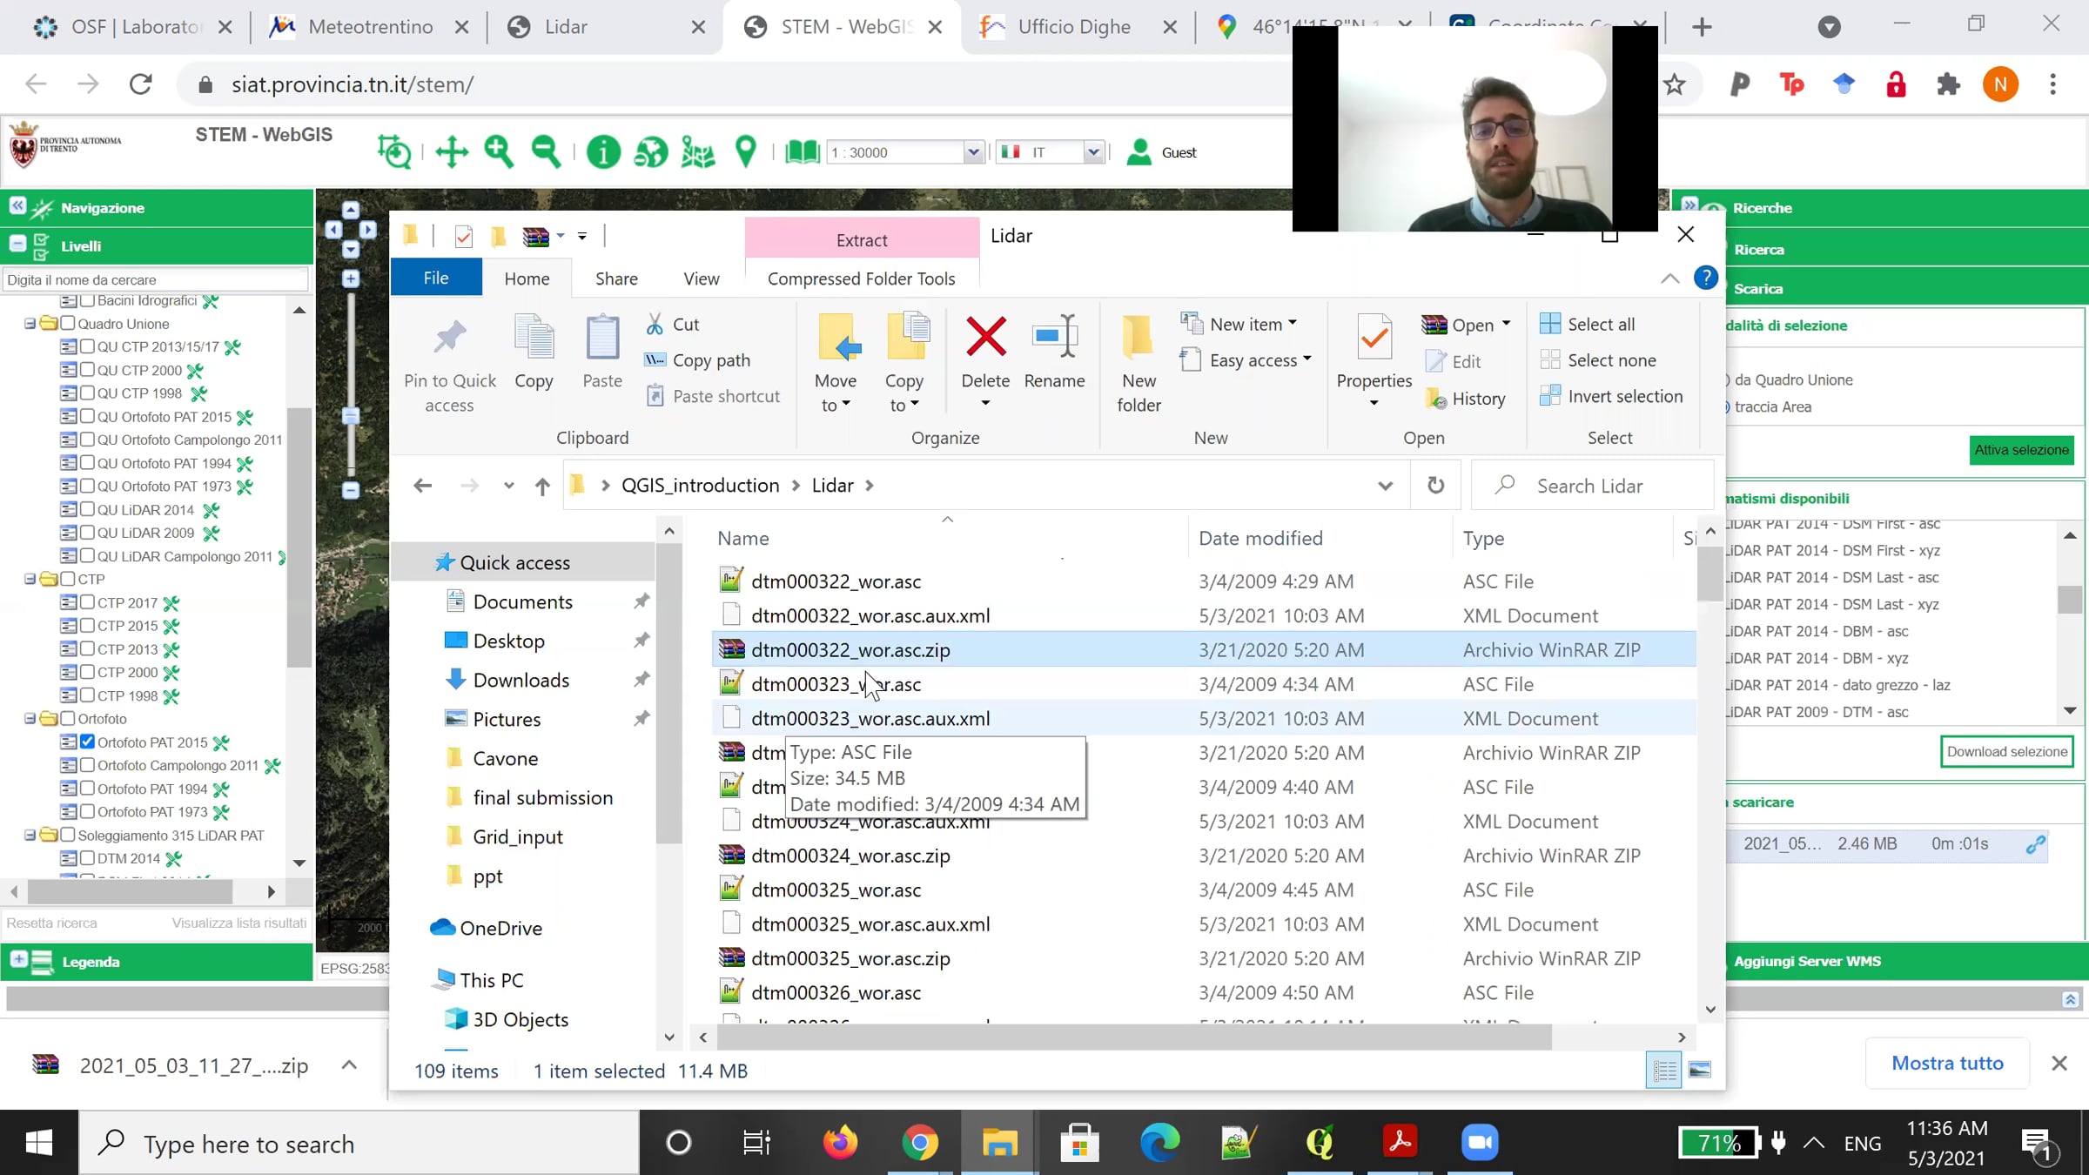Click the Attiva selezione button
2089x1175 pixels.
pyautogui.click(x=2021, y=450)
